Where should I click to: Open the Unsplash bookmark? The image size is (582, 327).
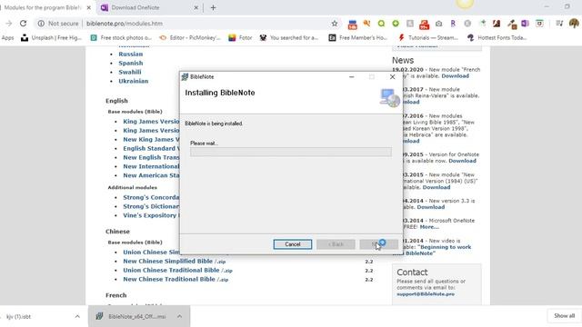pos(51,37)
